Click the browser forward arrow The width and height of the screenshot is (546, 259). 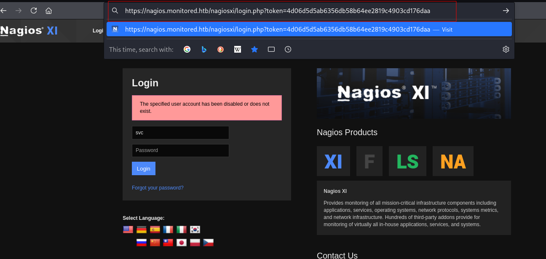[18, 11]
